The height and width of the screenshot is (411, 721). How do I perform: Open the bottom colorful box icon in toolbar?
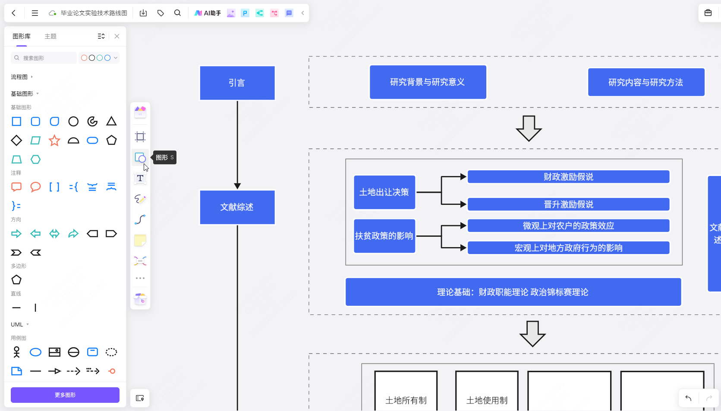pos(140,299)
